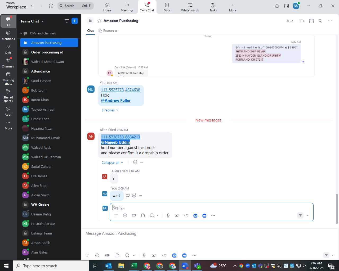Screen dimensions: 339x271
Task: Open File Explorer from the taskbar
Action: 121,266
